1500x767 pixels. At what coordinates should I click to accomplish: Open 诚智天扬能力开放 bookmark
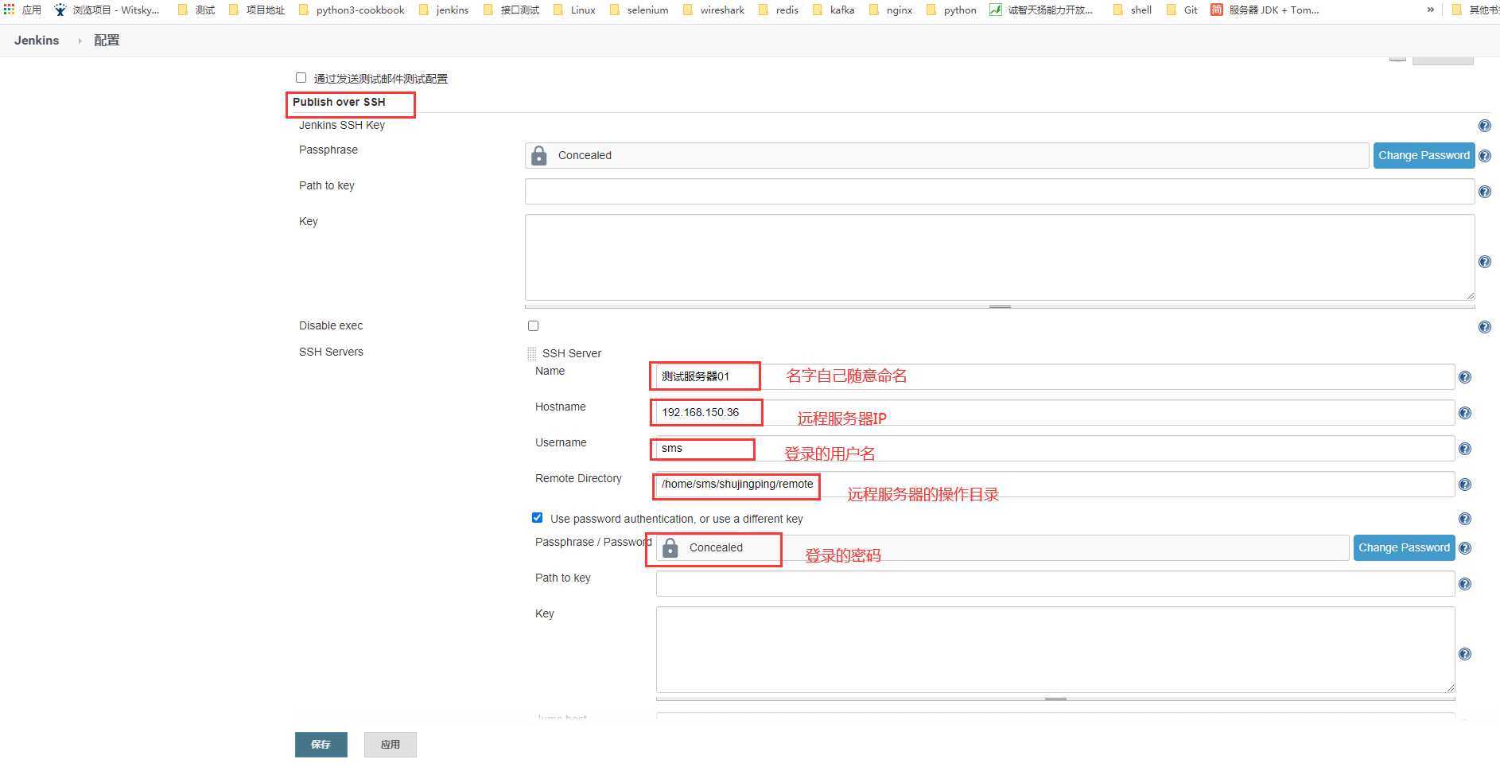click(1042, 10)
